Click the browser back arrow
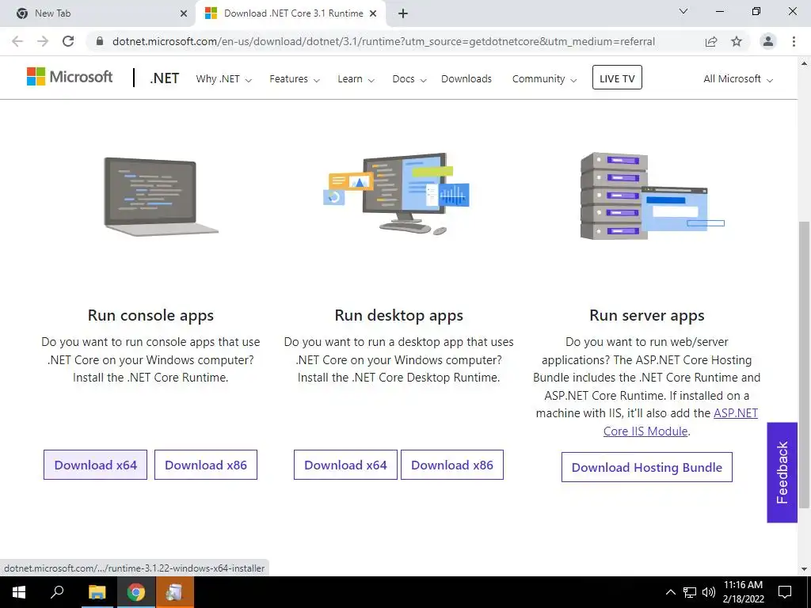The height and width of the screenshot is (608, 811). tap(17, 41)
